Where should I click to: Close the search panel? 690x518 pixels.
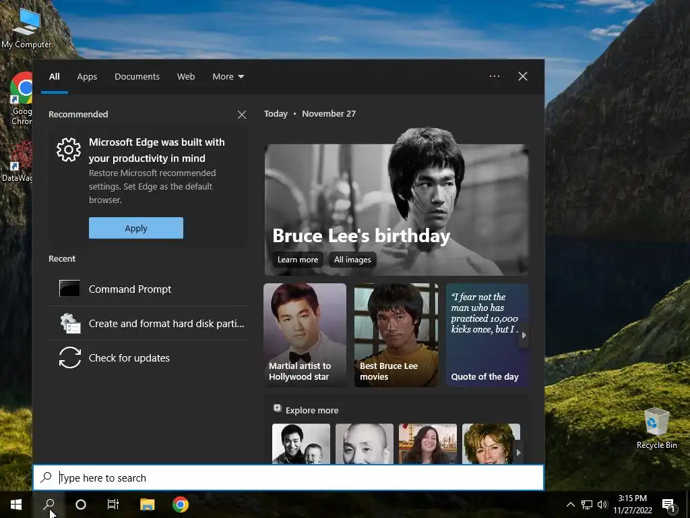522,76
